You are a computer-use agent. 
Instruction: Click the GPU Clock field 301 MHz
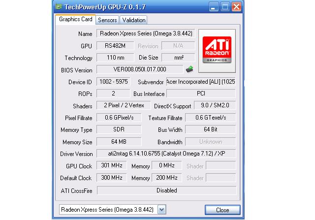point(112,165)
